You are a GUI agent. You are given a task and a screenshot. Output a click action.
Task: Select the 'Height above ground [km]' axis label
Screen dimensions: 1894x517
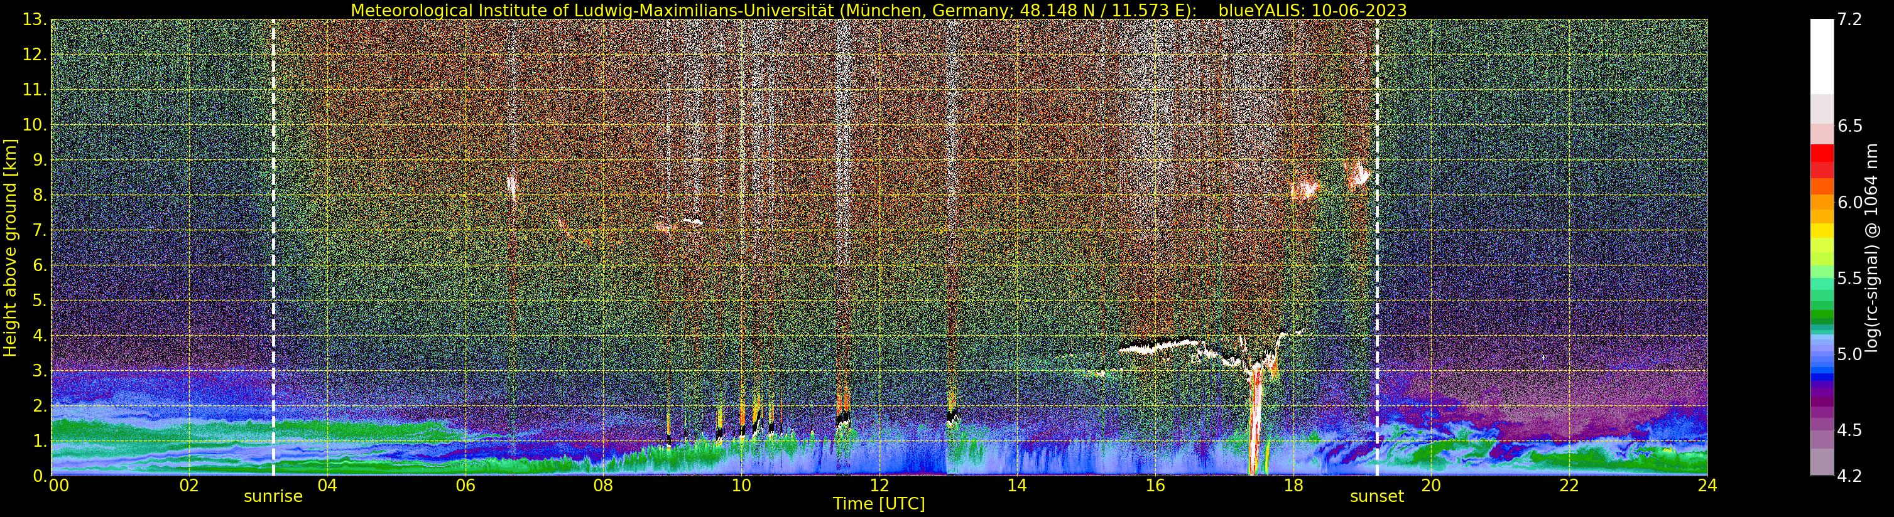(10, 247)
